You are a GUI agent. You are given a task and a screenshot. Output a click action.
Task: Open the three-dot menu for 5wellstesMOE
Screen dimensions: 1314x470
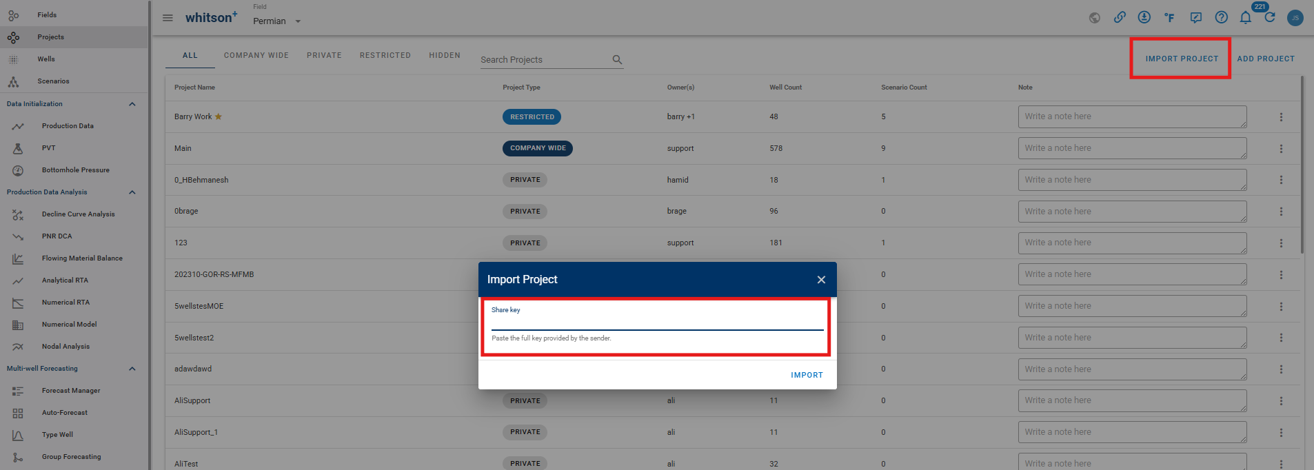(1281, 307)
